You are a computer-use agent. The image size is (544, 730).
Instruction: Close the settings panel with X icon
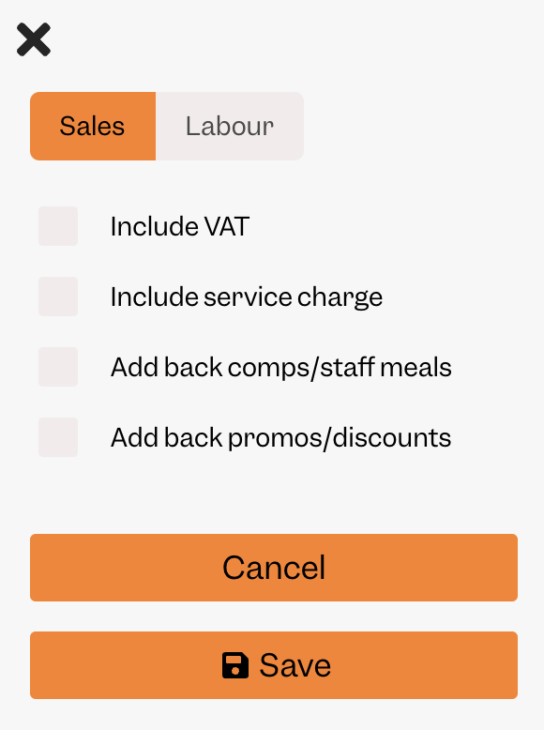click(34, 39)
